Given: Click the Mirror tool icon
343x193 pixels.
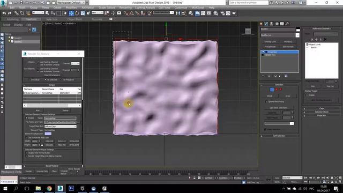Looking at the screenshot, I should [x=178, y=13].
